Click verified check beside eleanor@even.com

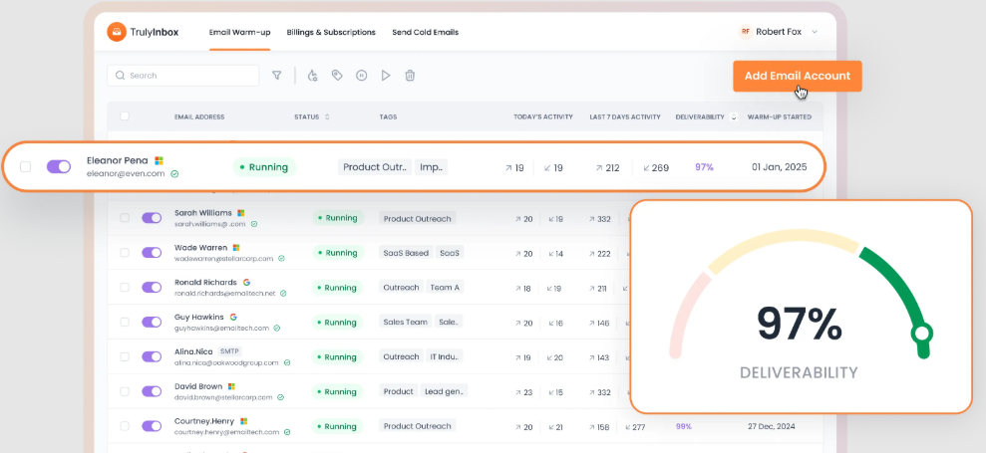(x=174, y=174)
